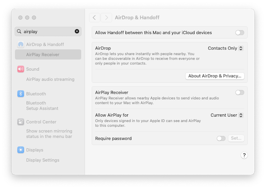Toggle the Require password switch

pos(221,138)
